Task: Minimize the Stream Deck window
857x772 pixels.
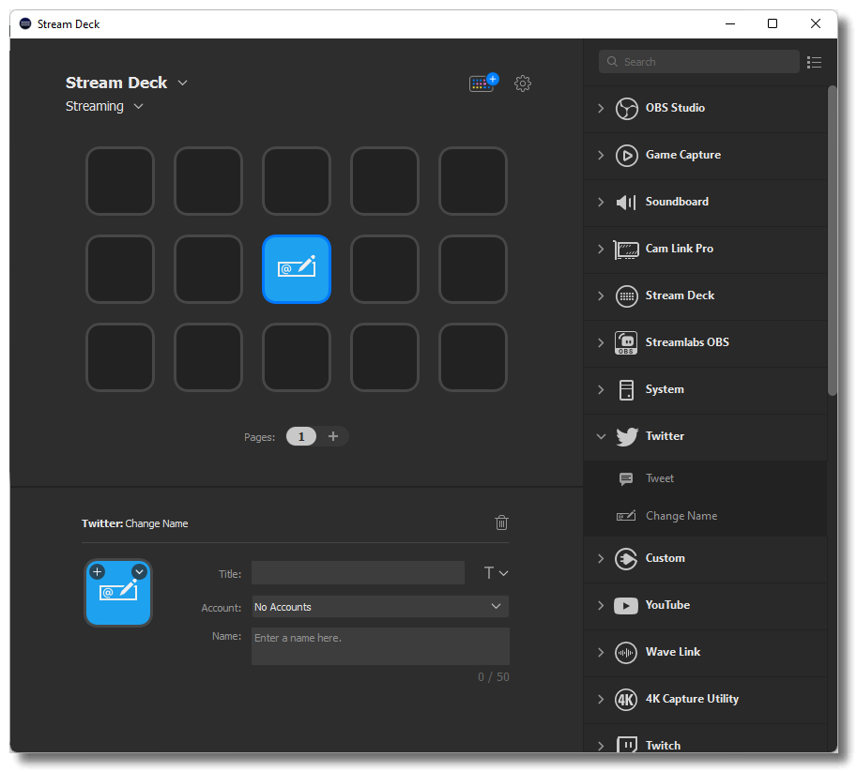Action: coord(729,23)
